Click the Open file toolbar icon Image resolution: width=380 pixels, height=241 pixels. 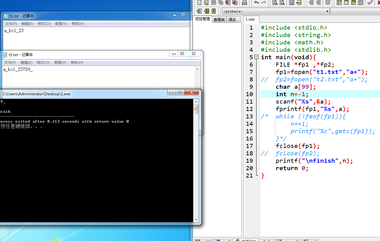coord(206,2)
